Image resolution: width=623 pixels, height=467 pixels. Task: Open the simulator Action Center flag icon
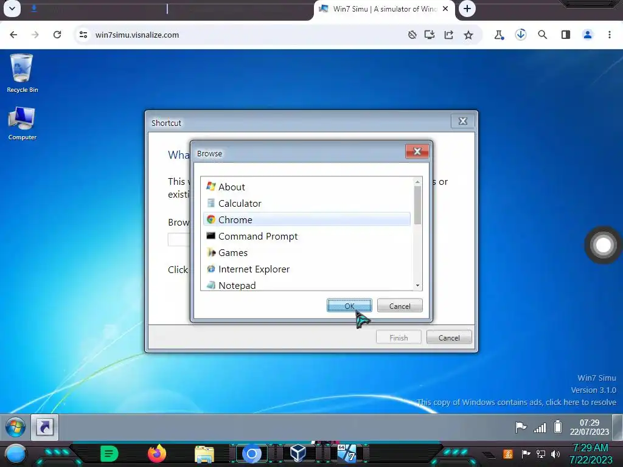[521, 427]
